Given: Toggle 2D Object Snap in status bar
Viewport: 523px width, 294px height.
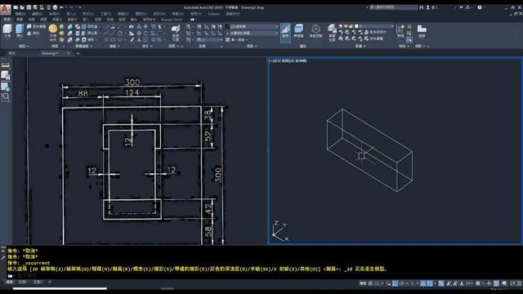Looking at the screenshot, I should 430,283.
